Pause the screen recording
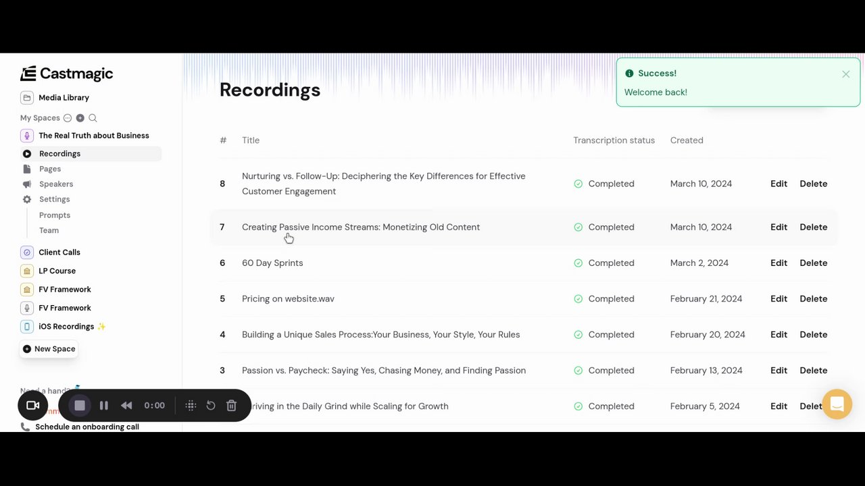The image size is (865, 486). [103, 406]
